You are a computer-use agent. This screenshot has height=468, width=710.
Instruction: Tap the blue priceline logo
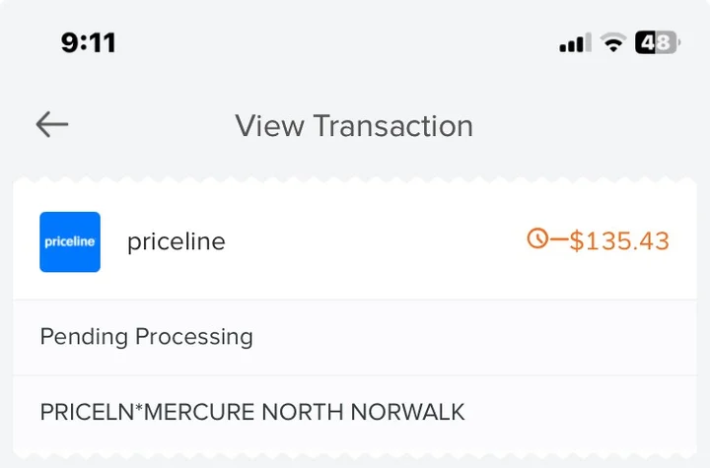(x=70, y=241)
